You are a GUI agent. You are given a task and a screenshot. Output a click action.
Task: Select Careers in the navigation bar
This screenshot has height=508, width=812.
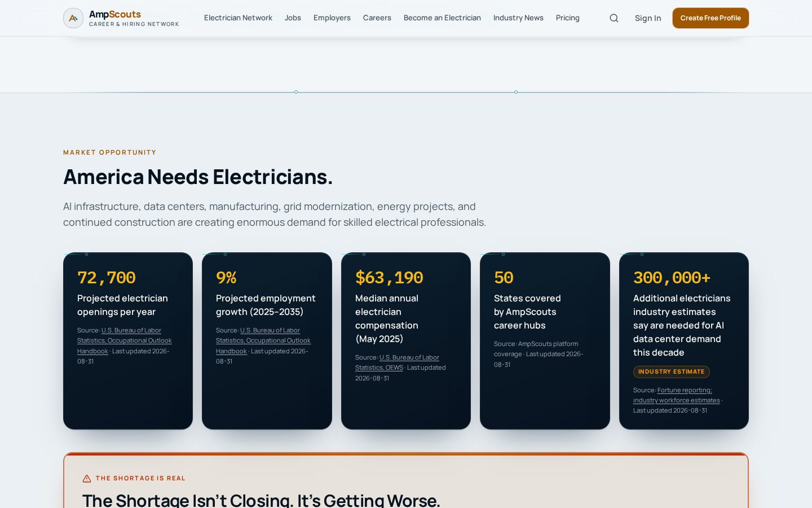point(377,18)
